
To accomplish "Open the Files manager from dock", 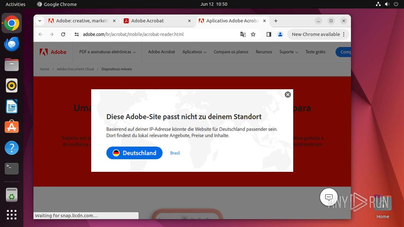I will [x=12, y=65].
